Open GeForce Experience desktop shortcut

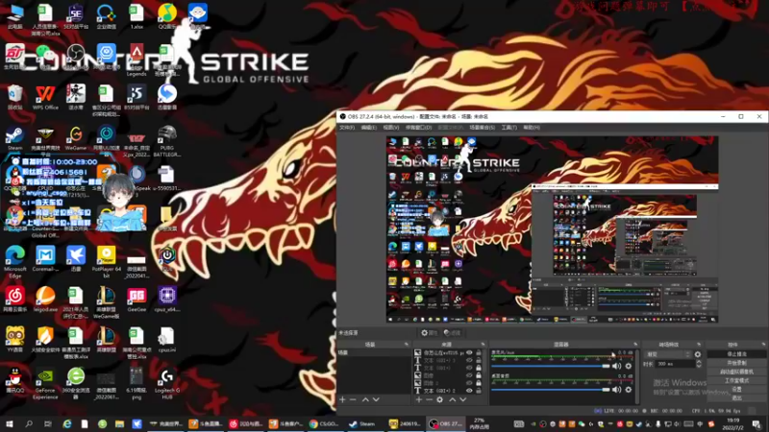point(45,385)
